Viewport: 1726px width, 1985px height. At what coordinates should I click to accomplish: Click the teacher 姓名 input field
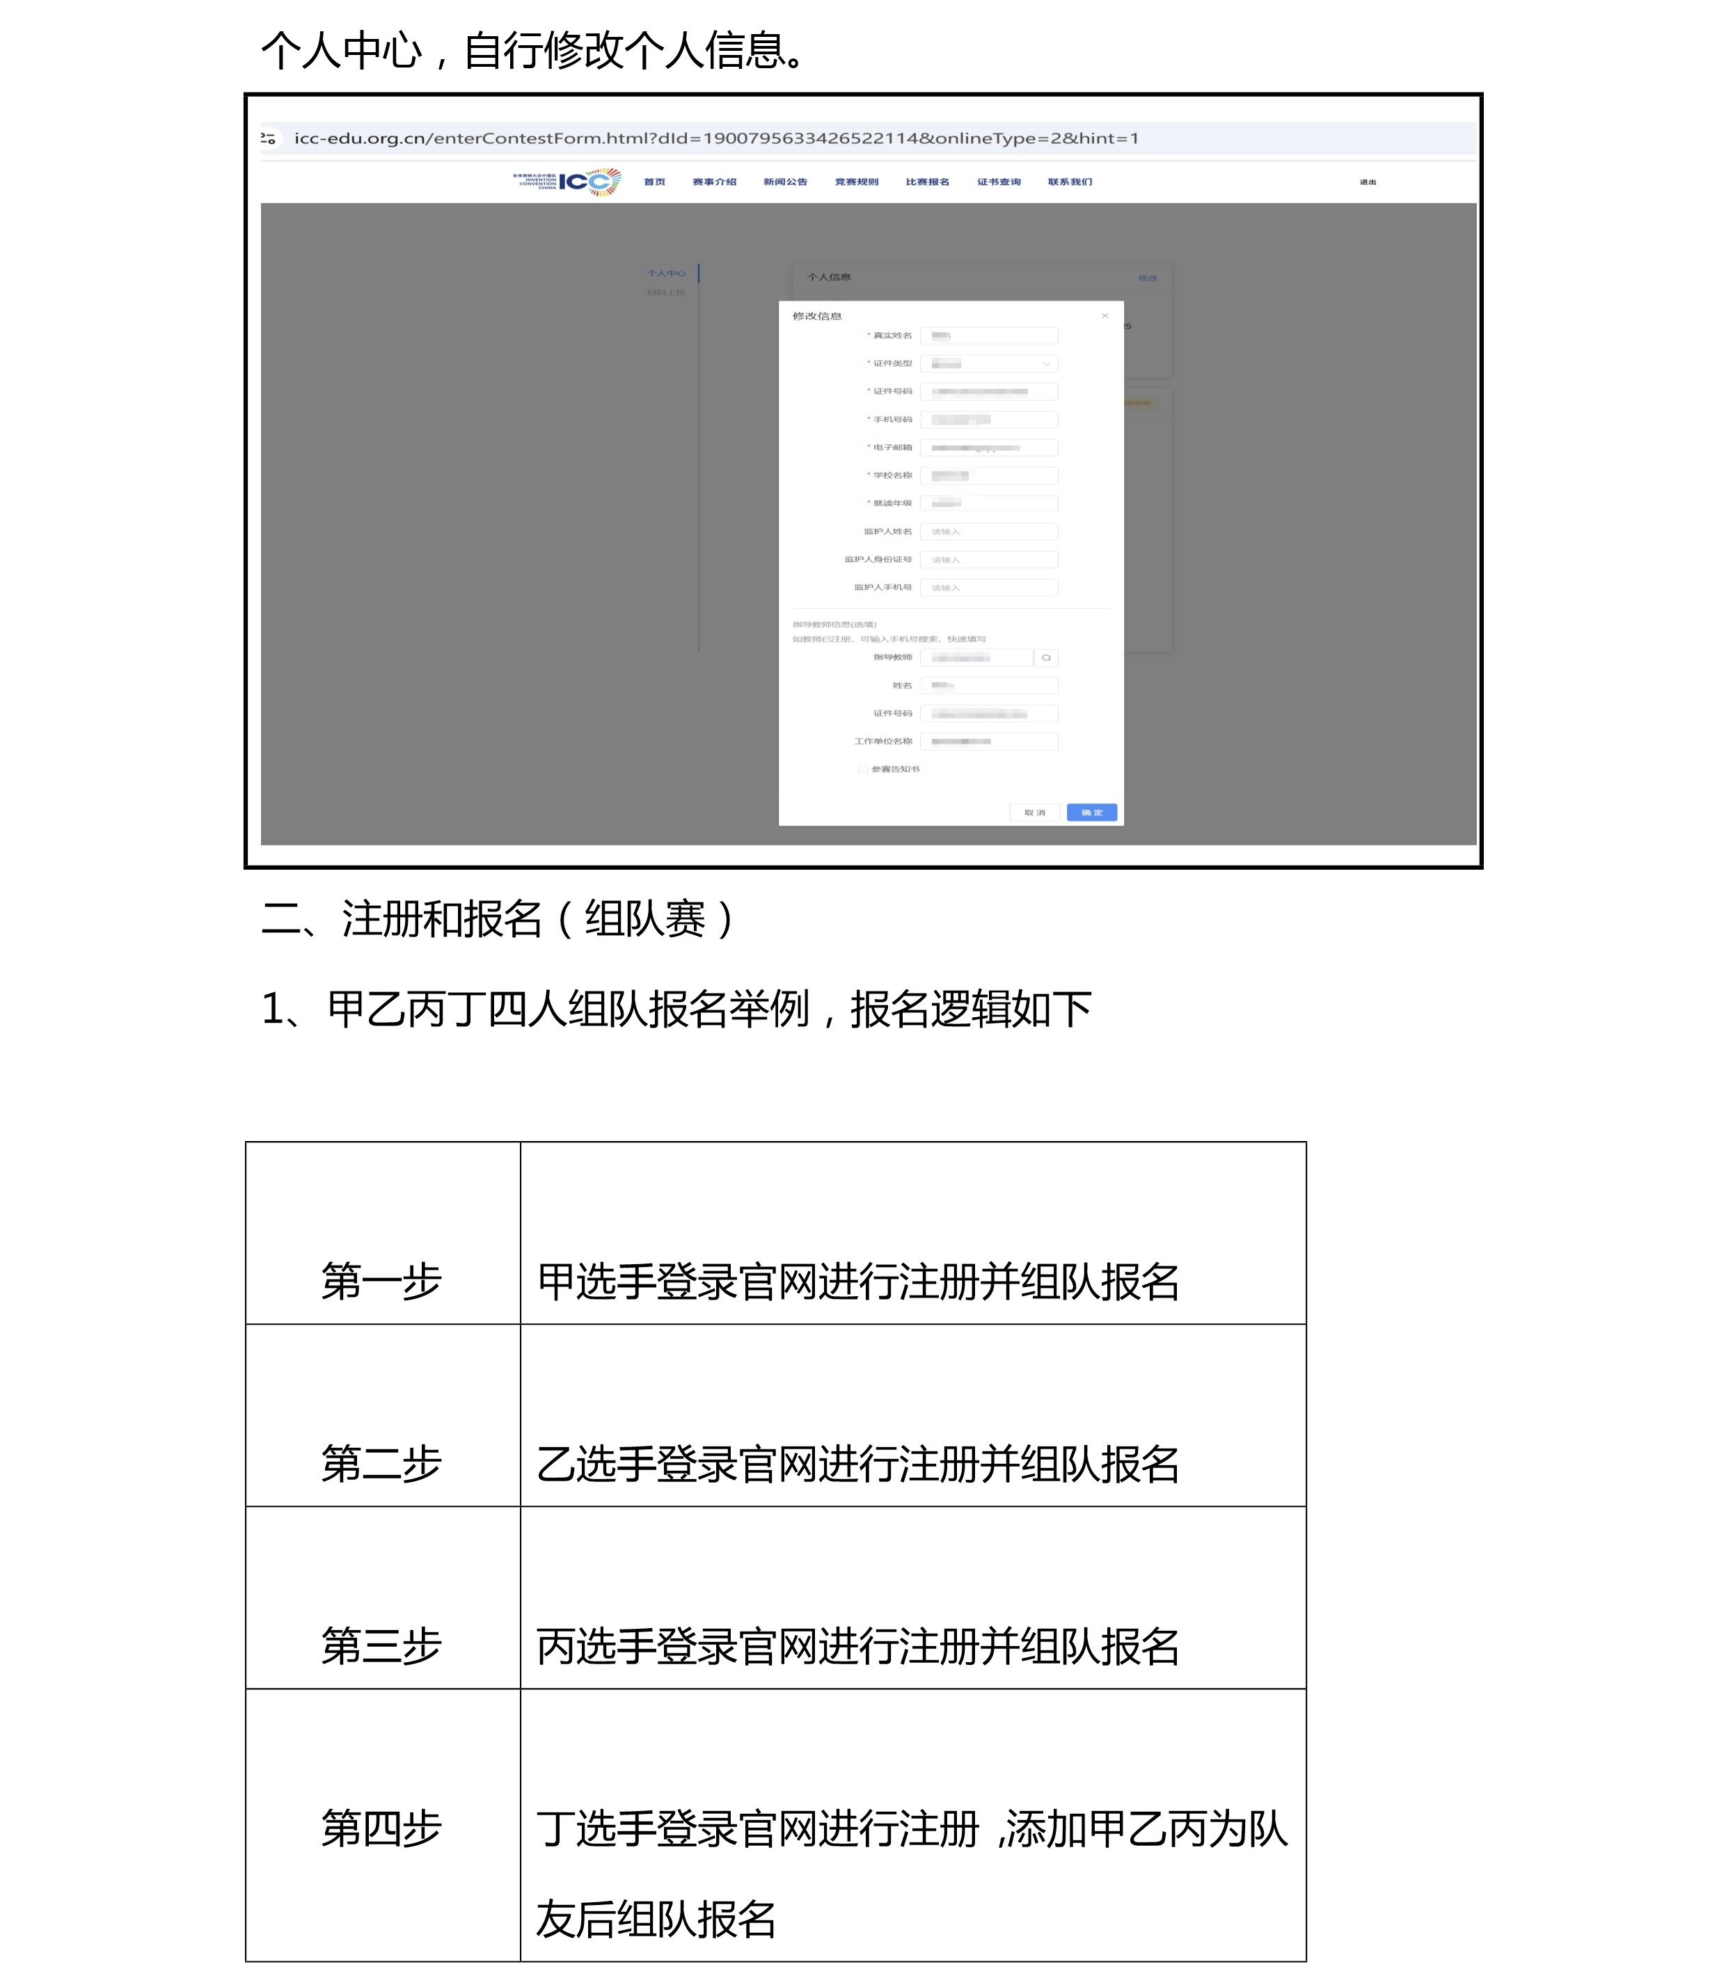tap(989, 685)
